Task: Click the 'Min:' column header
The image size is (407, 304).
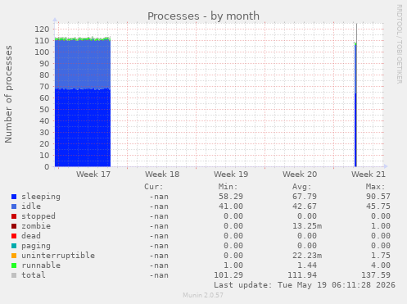Action: point(228,187)
